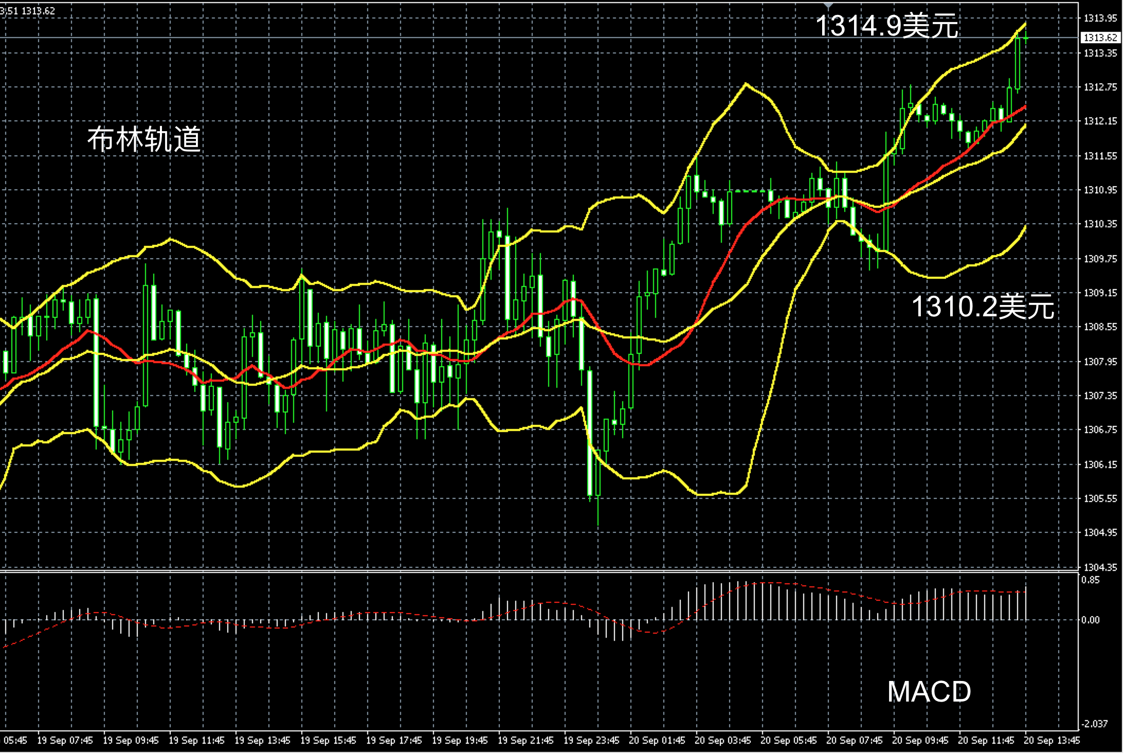
Task: Click the 1311.55 price axis label
Action: (1100, 156)
